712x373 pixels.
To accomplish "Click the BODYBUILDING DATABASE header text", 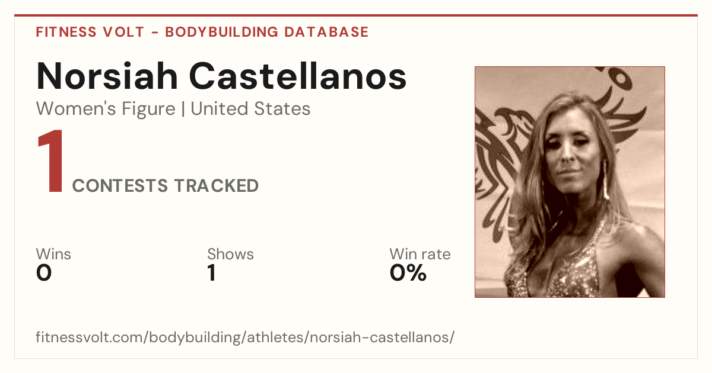I will 267,32.
